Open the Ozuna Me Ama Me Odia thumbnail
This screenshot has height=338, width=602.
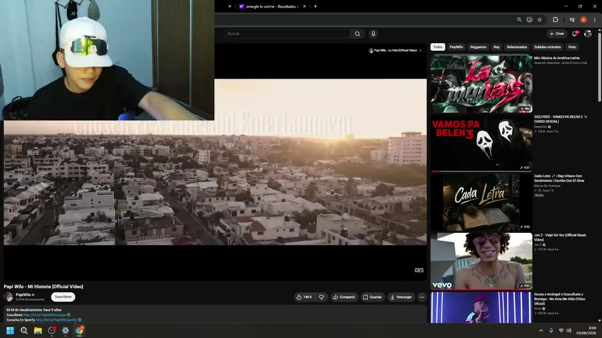481,307
